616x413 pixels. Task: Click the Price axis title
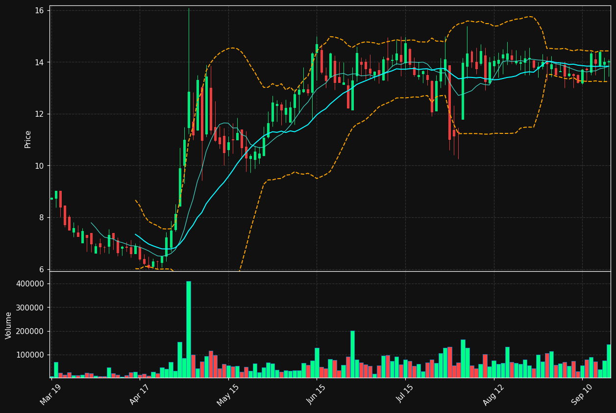click(x=28, y=139)
